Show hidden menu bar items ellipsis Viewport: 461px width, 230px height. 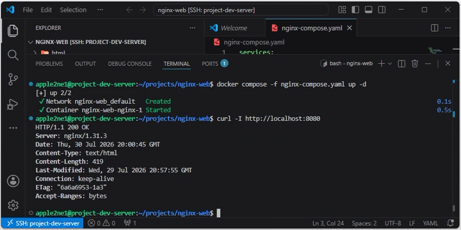click(100, 10)
